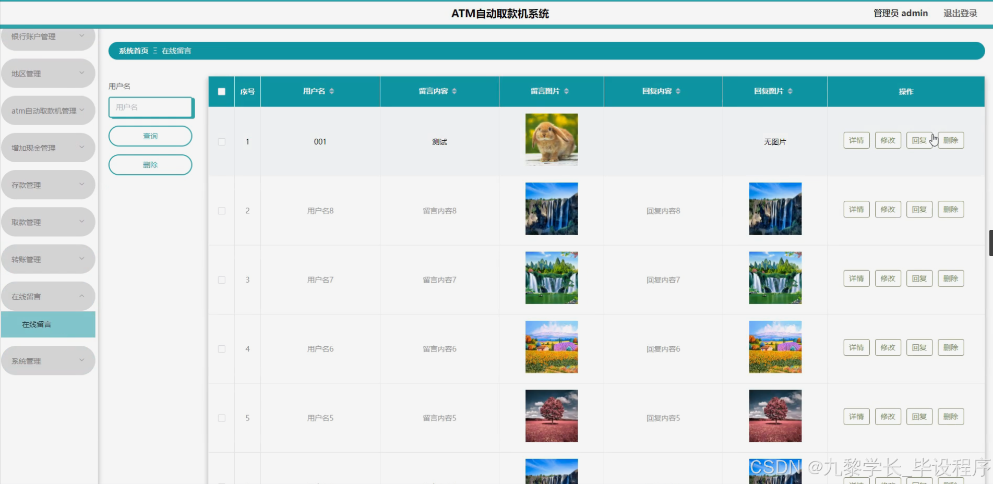Expand the 转账管理 menu
This screenshot has width=993, height=484.
click(x=48, y=259)
